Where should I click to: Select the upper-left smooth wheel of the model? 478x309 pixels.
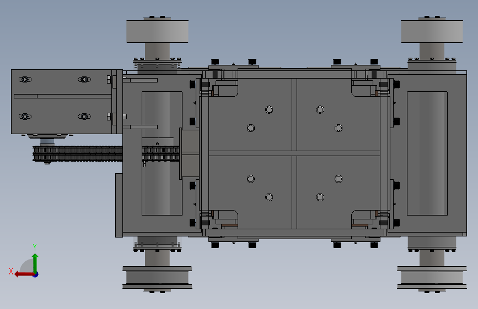[x=157, y=31]
